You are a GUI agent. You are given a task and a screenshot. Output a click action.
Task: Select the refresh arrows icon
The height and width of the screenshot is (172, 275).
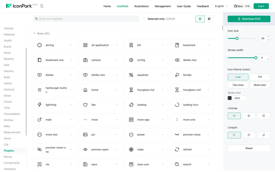[x=177, y=150]
